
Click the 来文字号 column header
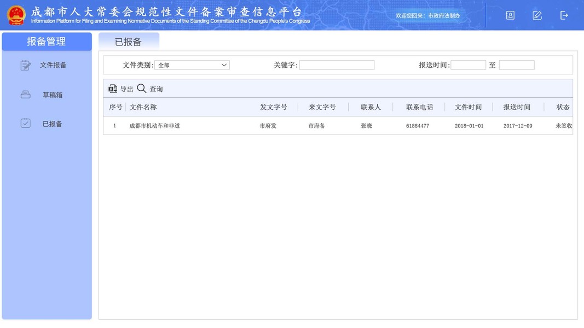tap(322, 107)
